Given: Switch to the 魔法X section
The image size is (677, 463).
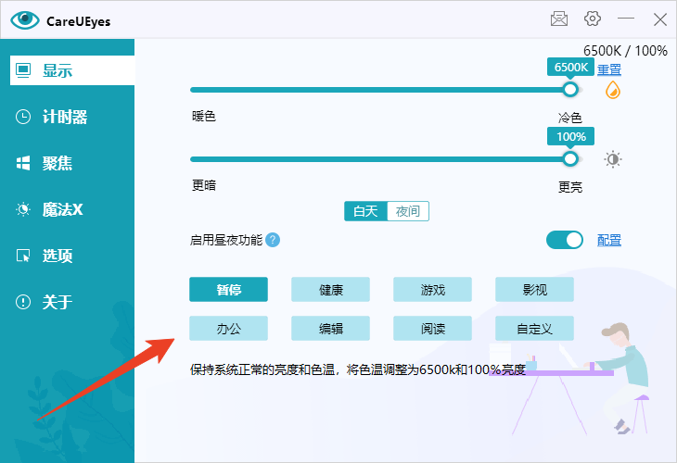Looking at the screenshot, I should pos(62,209).
